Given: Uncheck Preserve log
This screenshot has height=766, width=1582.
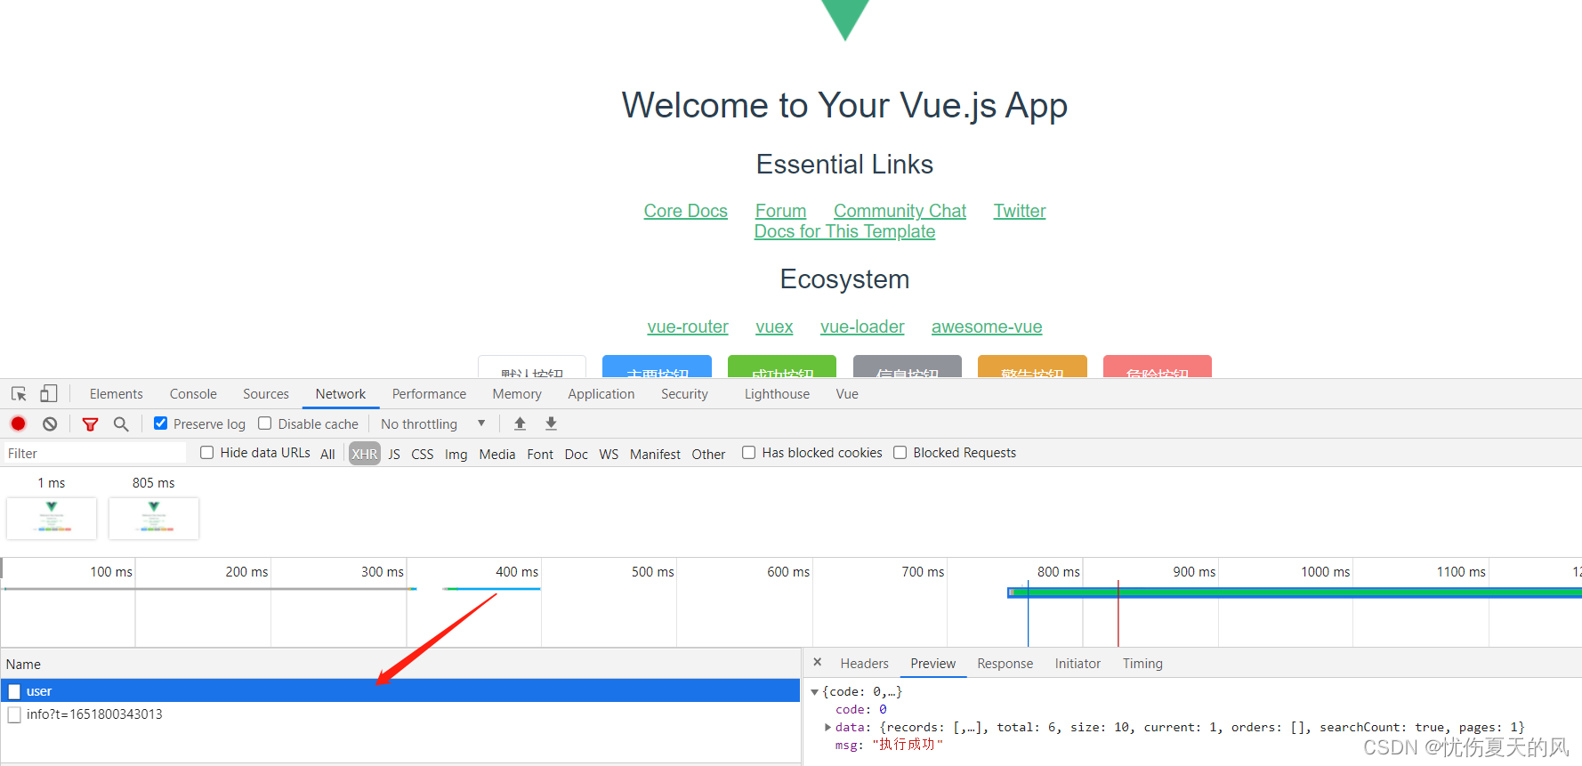Looking at the screenshot, I should (160, 423).
